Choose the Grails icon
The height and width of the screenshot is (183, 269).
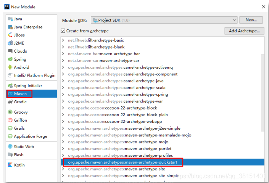coord(10,128)
